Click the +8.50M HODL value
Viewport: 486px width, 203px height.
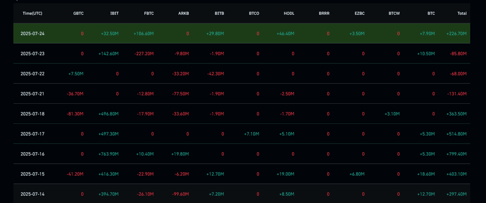tap(286, 194)
